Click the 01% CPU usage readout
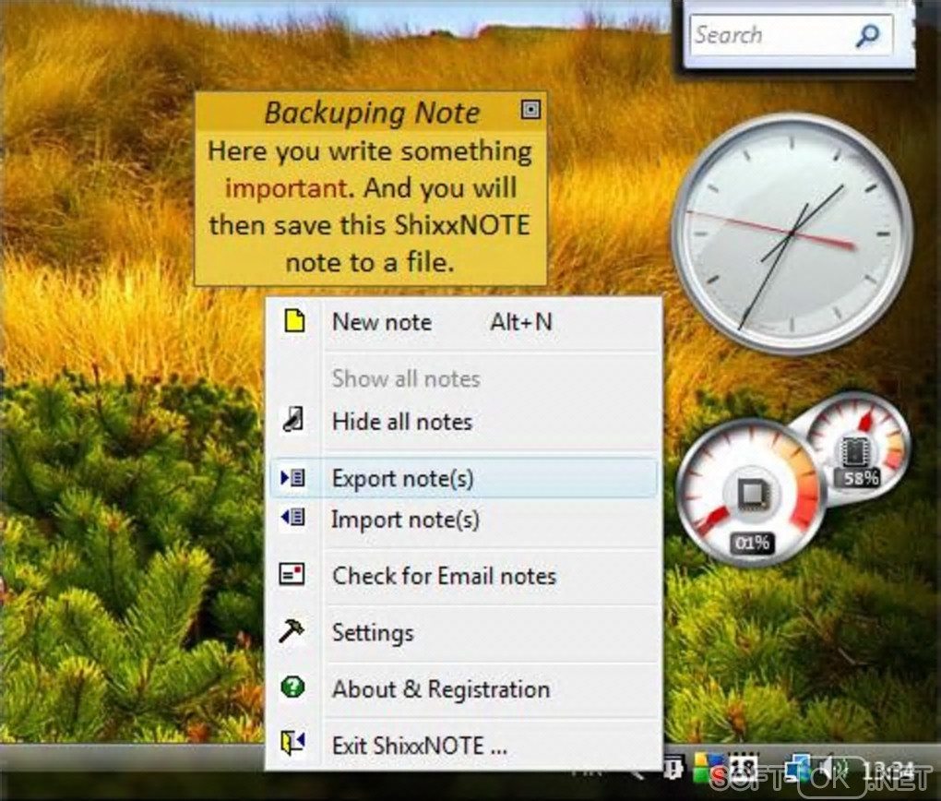The image size is (941, 801). pos(752,544)
